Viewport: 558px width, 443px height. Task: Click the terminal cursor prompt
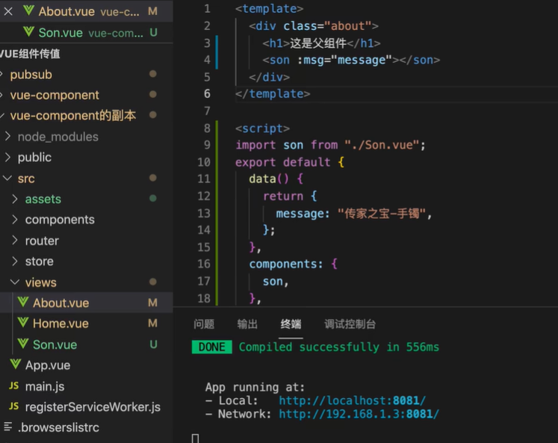(x=196, y=439)
